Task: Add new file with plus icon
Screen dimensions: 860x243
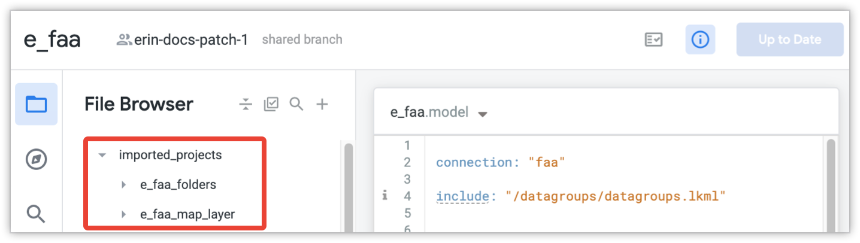Action: 322,104
